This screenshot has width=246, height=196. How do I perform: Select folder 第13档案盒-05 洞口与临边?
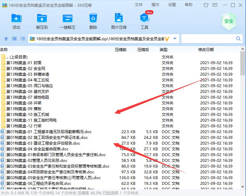click(120, 86)
